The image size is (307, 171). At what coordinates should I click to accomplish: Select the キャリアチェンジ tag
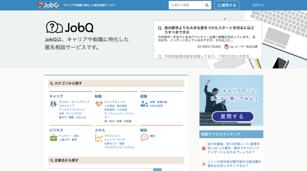115,102
